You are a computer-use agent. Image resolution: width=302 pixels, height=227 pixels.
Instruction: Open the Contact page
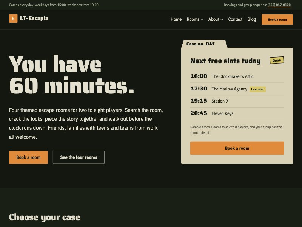coord(235,19)
